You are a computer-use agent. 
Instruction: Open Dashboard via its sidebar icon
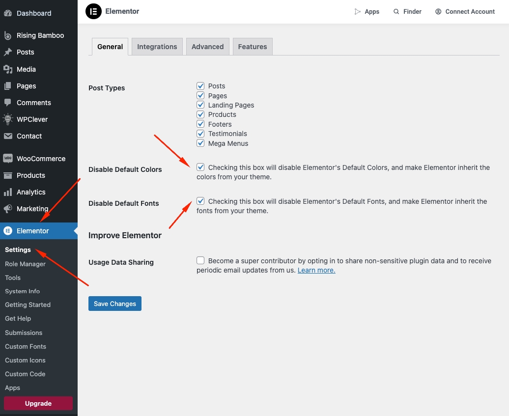point(8,13)
